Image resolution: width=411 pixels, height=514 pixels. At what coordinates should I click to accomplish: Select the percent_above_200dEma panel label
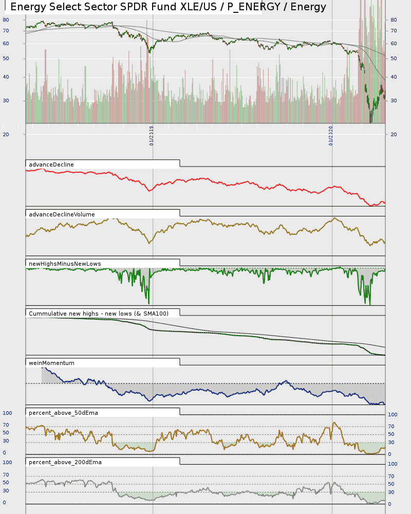(x=65, y=463)
